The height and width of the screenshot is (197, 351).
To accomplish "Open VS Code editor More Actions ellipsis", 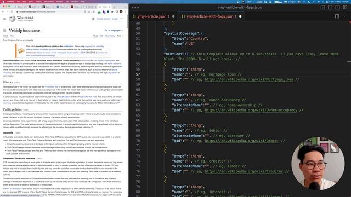I will coord(344,16).
